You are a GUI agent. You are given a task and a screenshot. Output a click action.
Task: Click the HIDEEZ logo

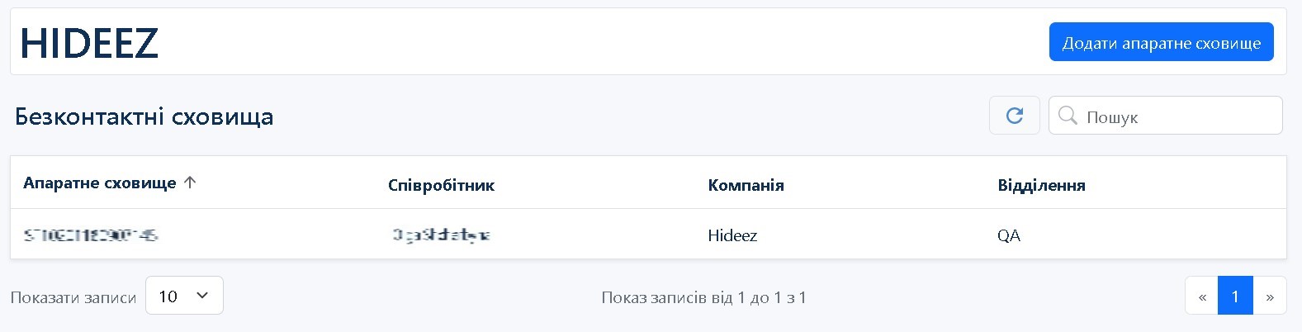tap(89, 43)
